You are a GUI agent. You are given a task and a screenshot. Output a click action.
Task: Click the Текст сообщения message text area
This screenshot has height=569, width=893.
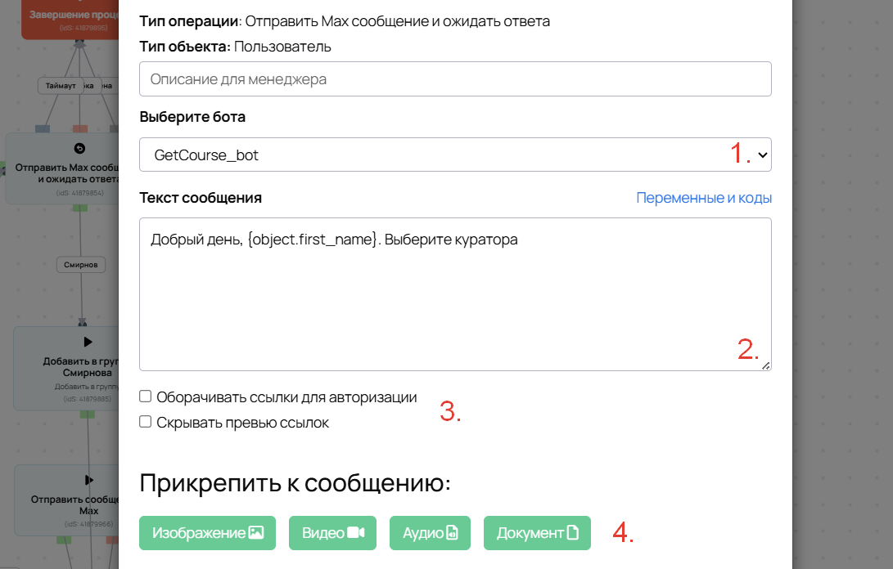point(455,290)
